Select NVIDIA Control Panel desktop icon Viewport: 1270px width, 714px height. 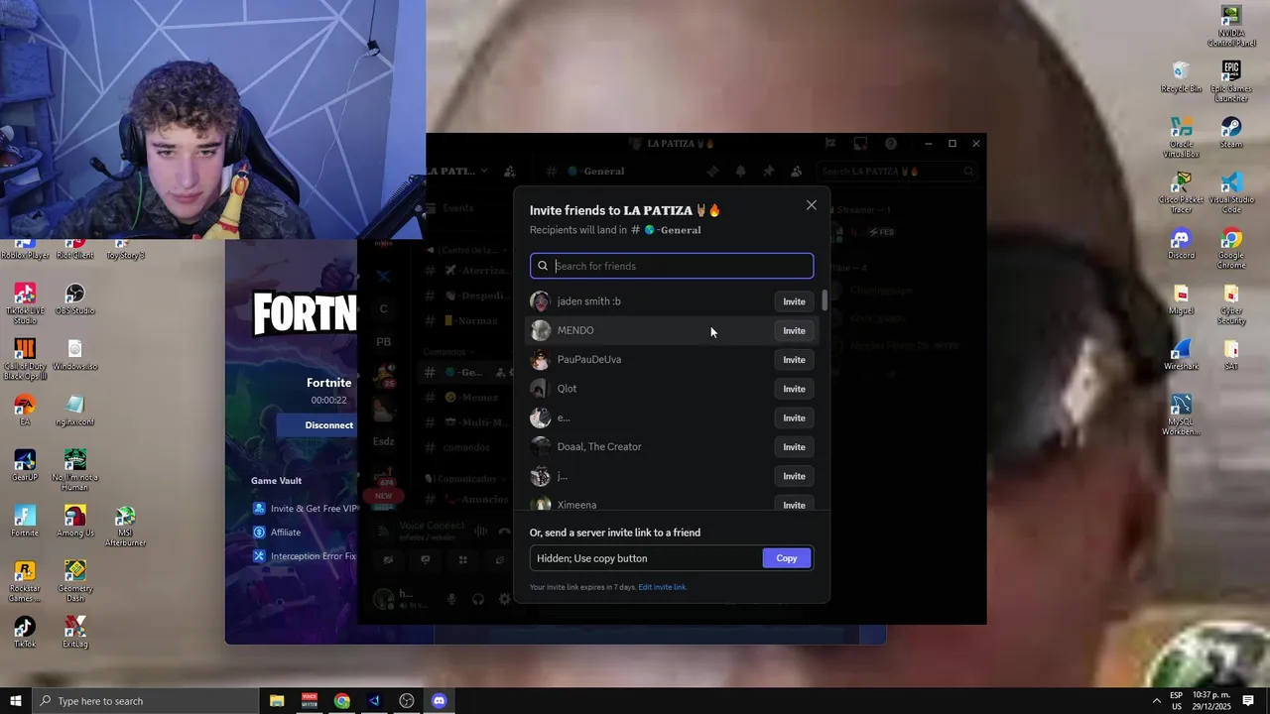(x=1231, y=27)
